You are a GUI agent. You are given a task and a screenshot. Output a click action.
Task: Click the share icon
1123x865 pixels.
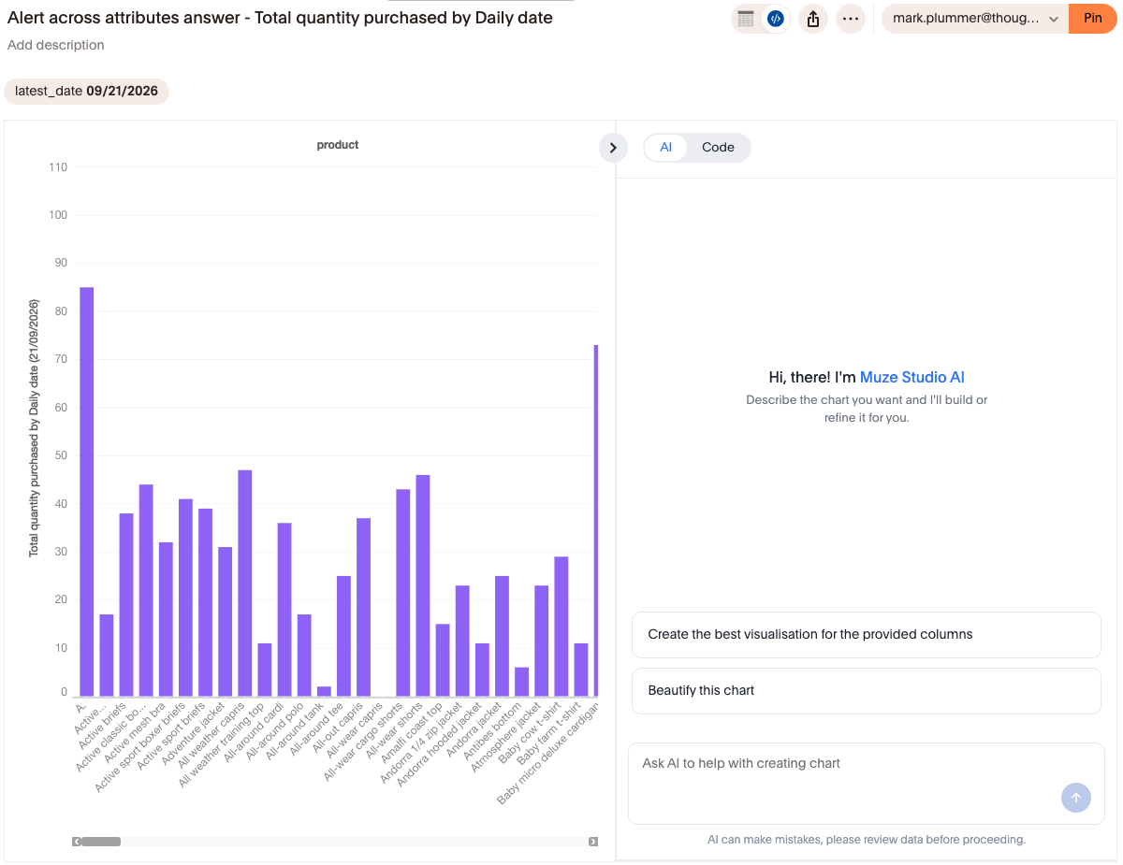click(x=813, y=19)
